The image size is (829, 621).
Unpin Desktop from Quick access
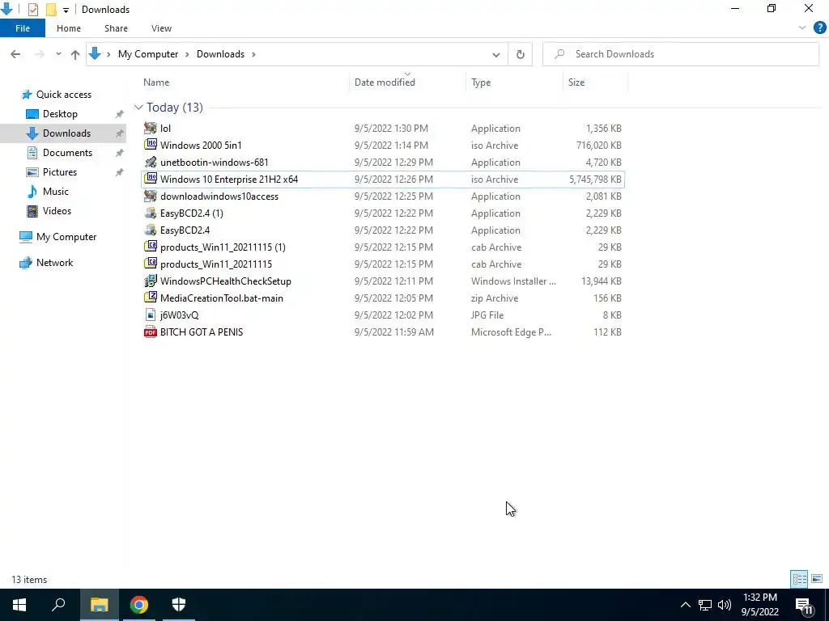point(120,114)
